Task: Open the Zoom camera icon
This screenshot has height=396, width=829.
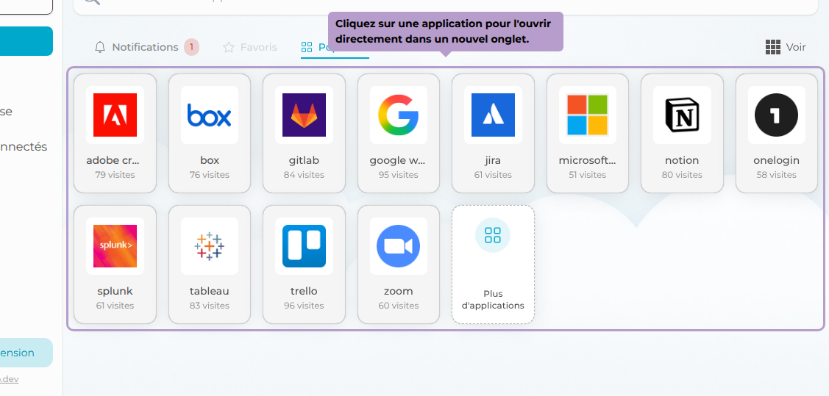Action: [398, 246]
